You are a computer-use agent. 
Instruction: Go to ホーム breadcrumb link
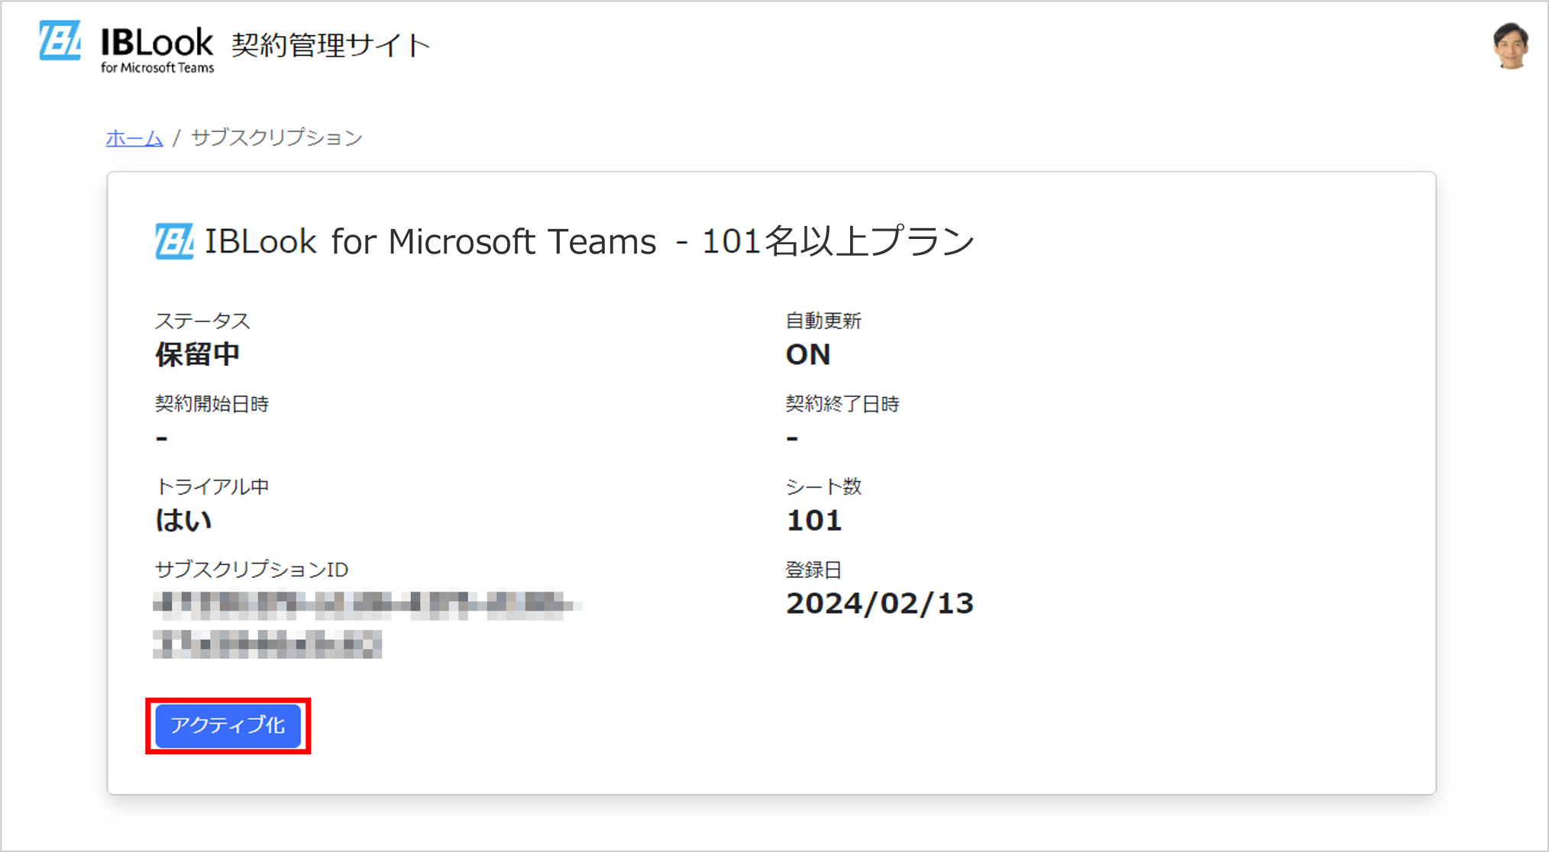[x=134, y=138]
